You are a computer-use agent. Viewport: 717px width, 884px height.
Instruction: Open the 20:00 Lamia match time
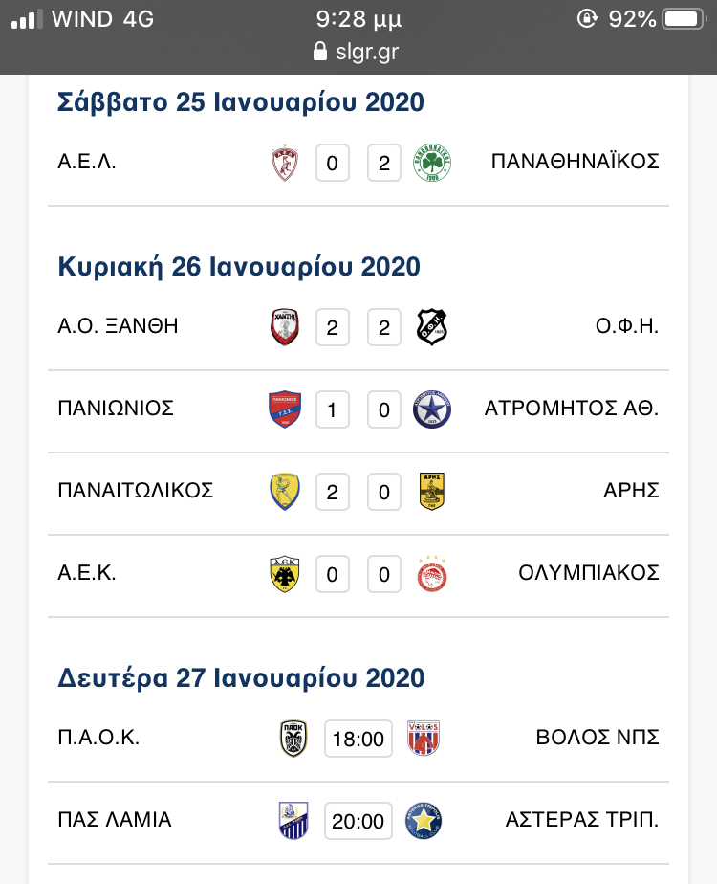[358, 821]
